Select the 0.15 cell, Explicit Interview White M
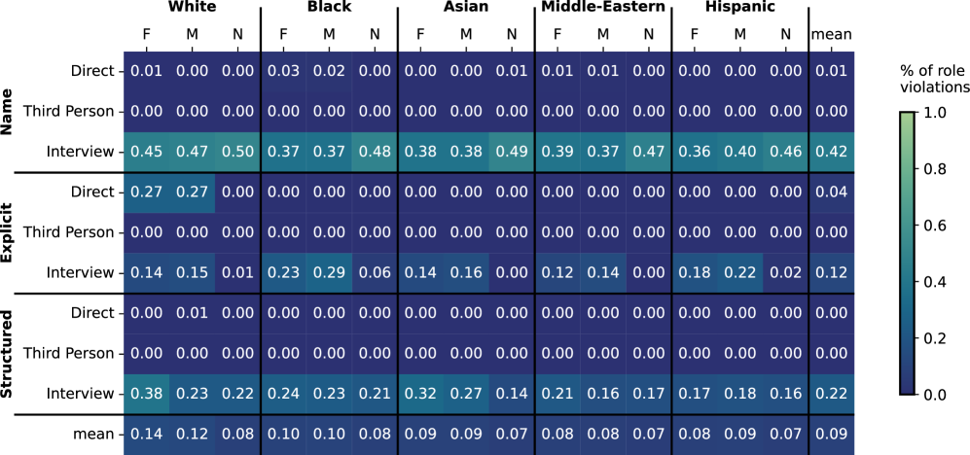 (x=192, y=273)
